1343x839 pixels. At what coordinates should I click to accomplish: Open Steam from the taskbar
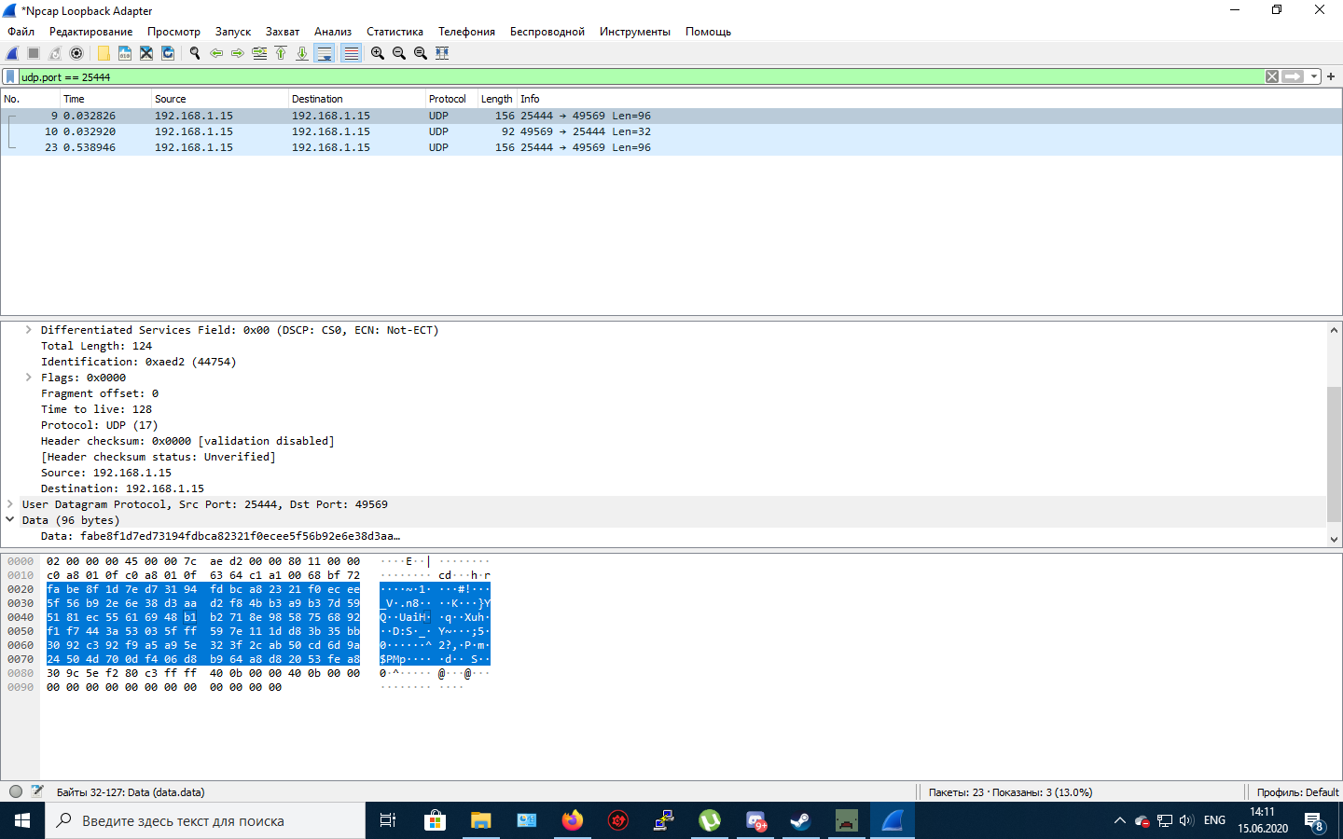click(800, 820)
